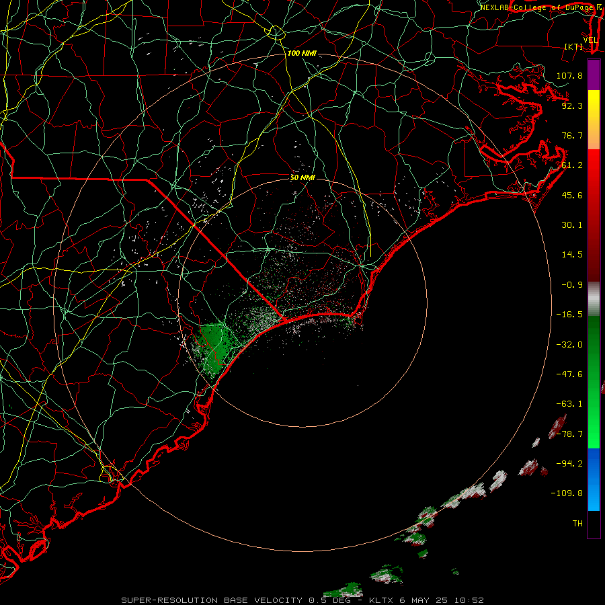Click the bright red segment of color bar
Image resolution: width=605 pixels, height=605 pixels.
click(x=594, y=166)
